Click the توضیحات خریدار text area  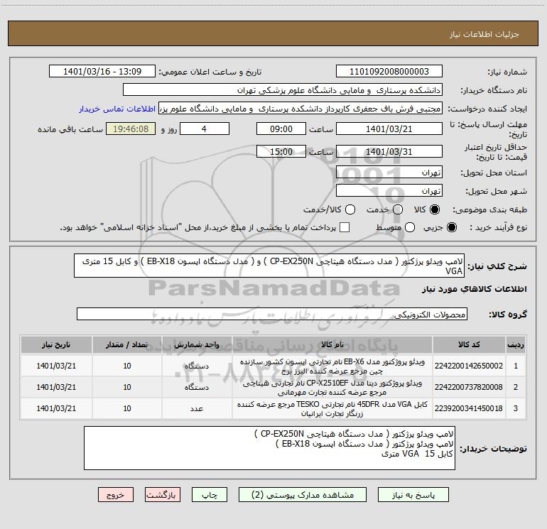[269, 448]
